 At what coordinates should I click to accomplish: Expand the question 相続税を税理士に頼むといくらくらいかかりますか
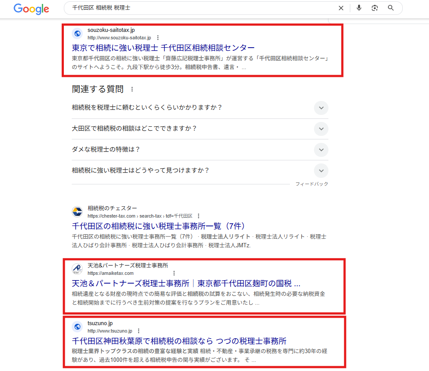pyautogui.click(x=321, y=108)
